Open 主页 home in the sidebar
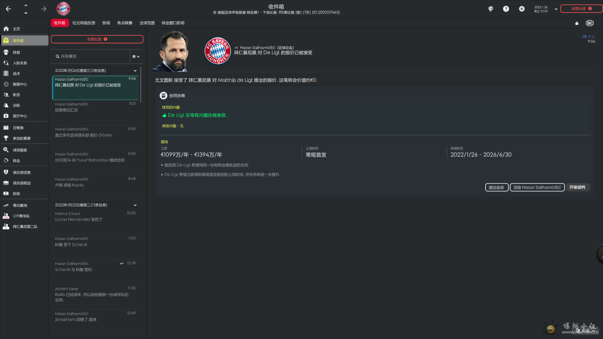The image size is (603, 339). click(x=24, y=29)
